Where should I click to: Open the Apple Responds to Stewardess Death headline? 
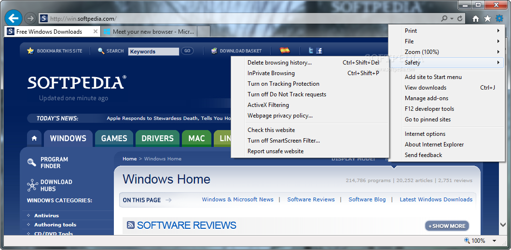coord(169,118)
